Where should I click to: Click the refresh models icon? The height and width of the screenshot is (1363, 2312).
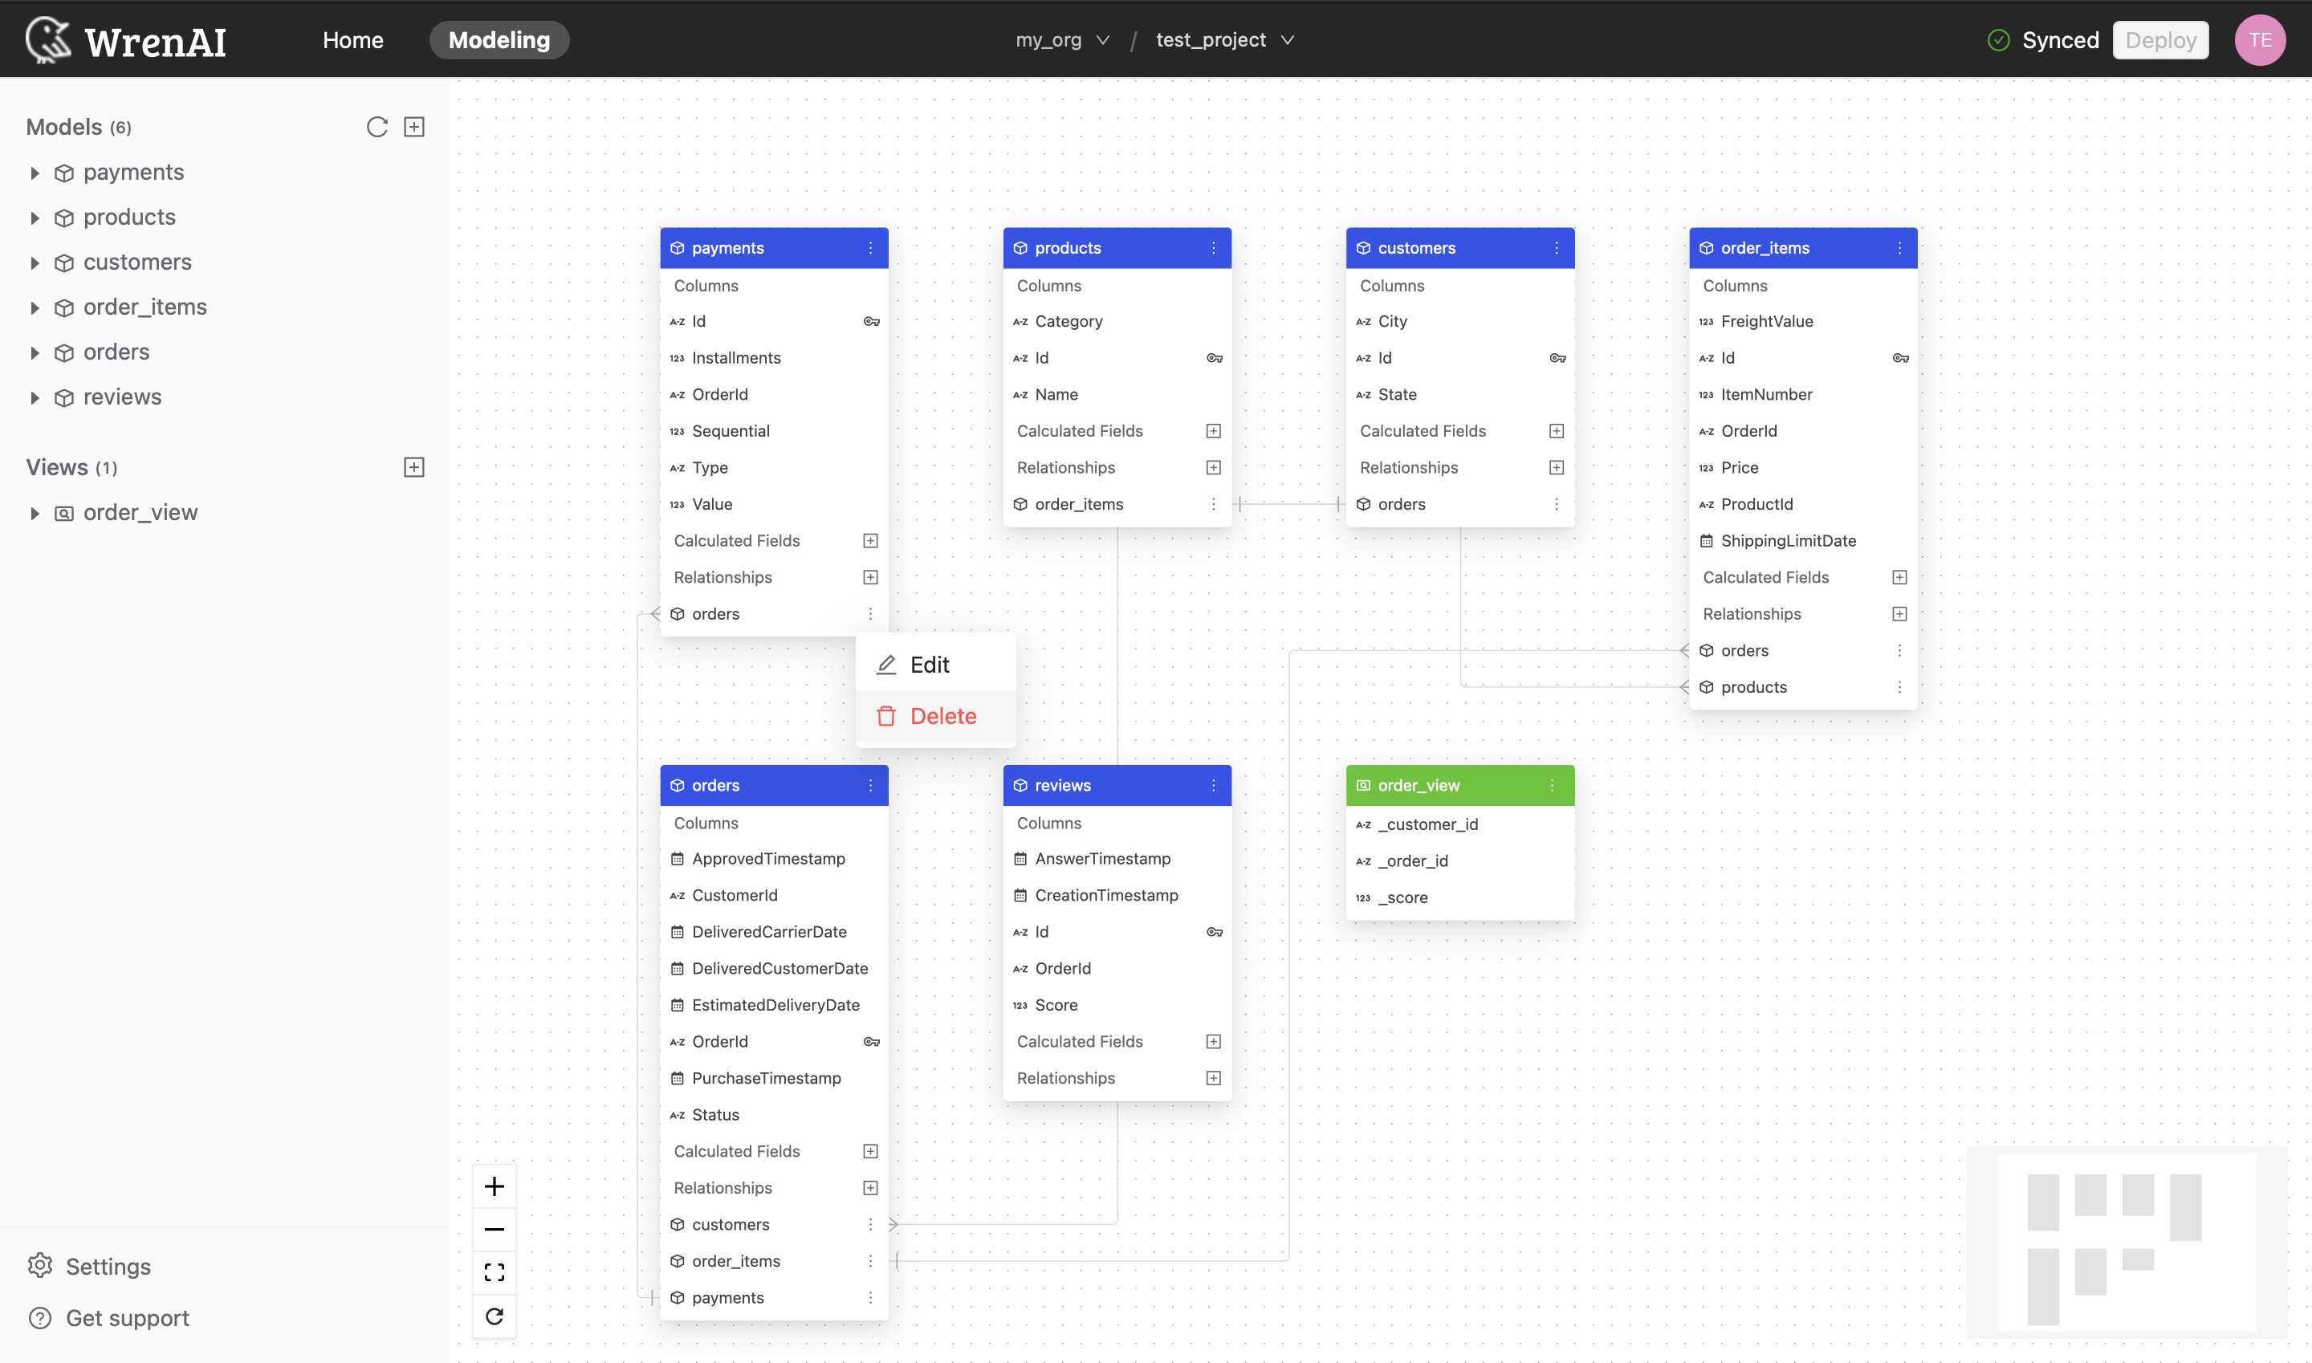click(x=377, y=127)
